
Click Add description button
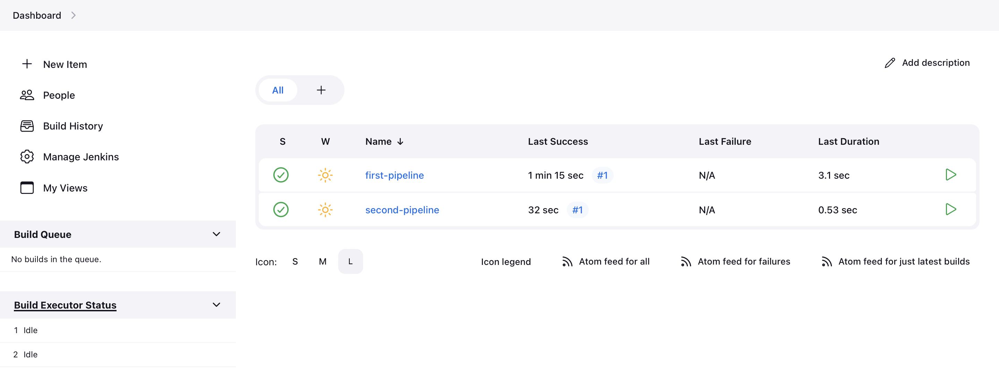(927, 63)
